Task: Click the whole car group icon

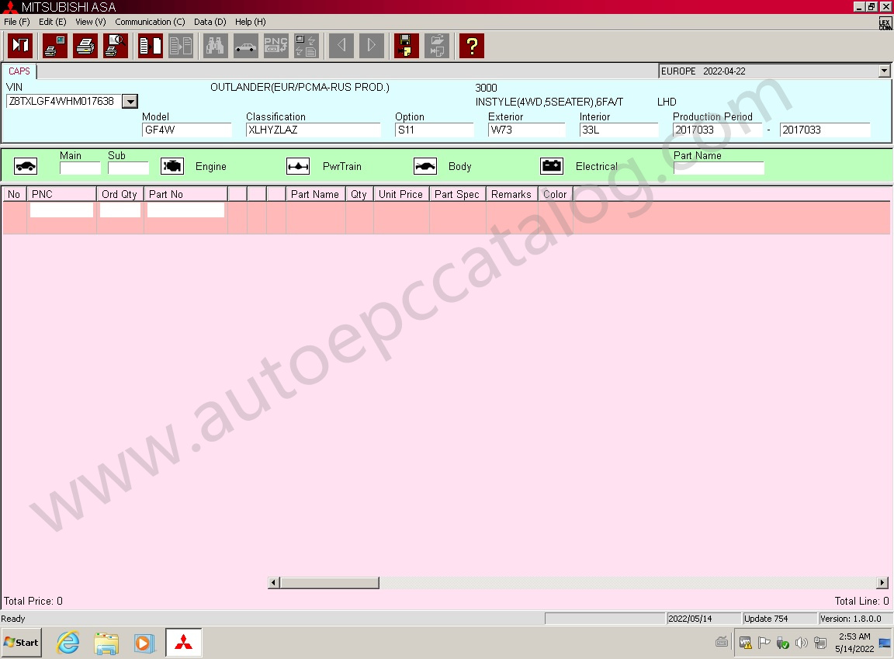Action: [x=26, y=166]
